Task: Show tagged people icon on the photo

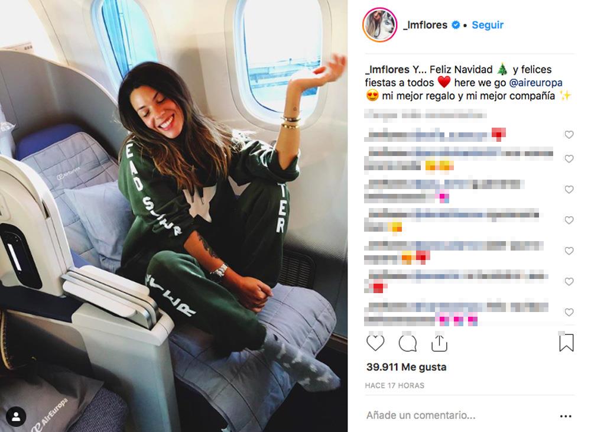Action: tap(16, 417)
